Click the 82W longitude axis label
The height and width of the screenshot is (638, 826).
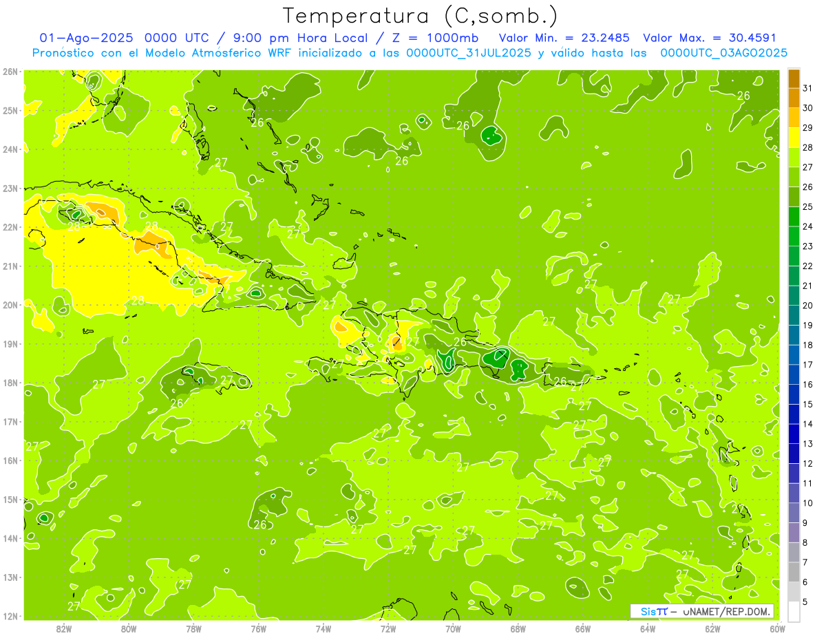click(x=64, y=628)
